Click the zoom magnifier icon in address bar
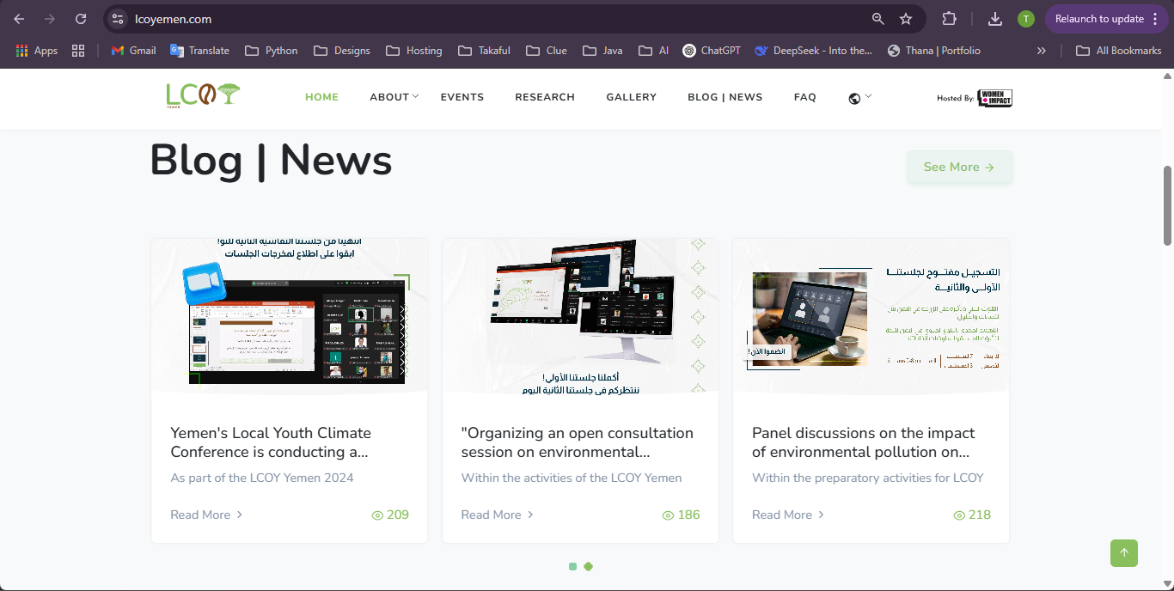Image resolution: width=1174 pixels, height=591 pixels. [x=877, y=19]
